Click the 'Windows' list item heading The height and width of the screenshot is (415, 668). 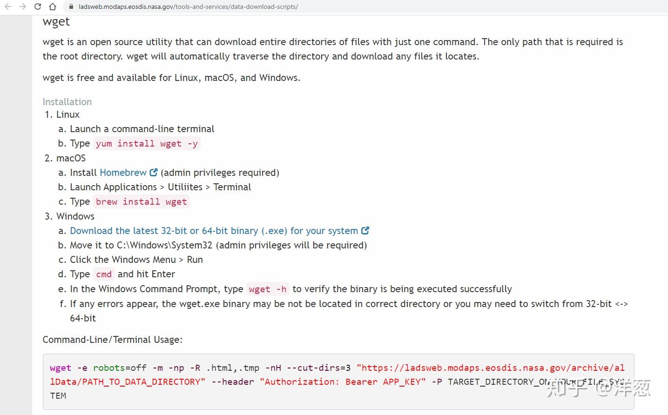point(75,216)
